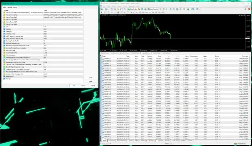The width and height of the screenshot is (252, 146).
Task: Tile chart windows icon in toolbar
Action: 177,9
